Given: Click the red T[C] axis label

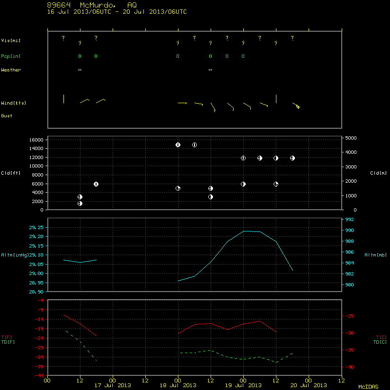Looking at the screenshot, I should [381, 337].
